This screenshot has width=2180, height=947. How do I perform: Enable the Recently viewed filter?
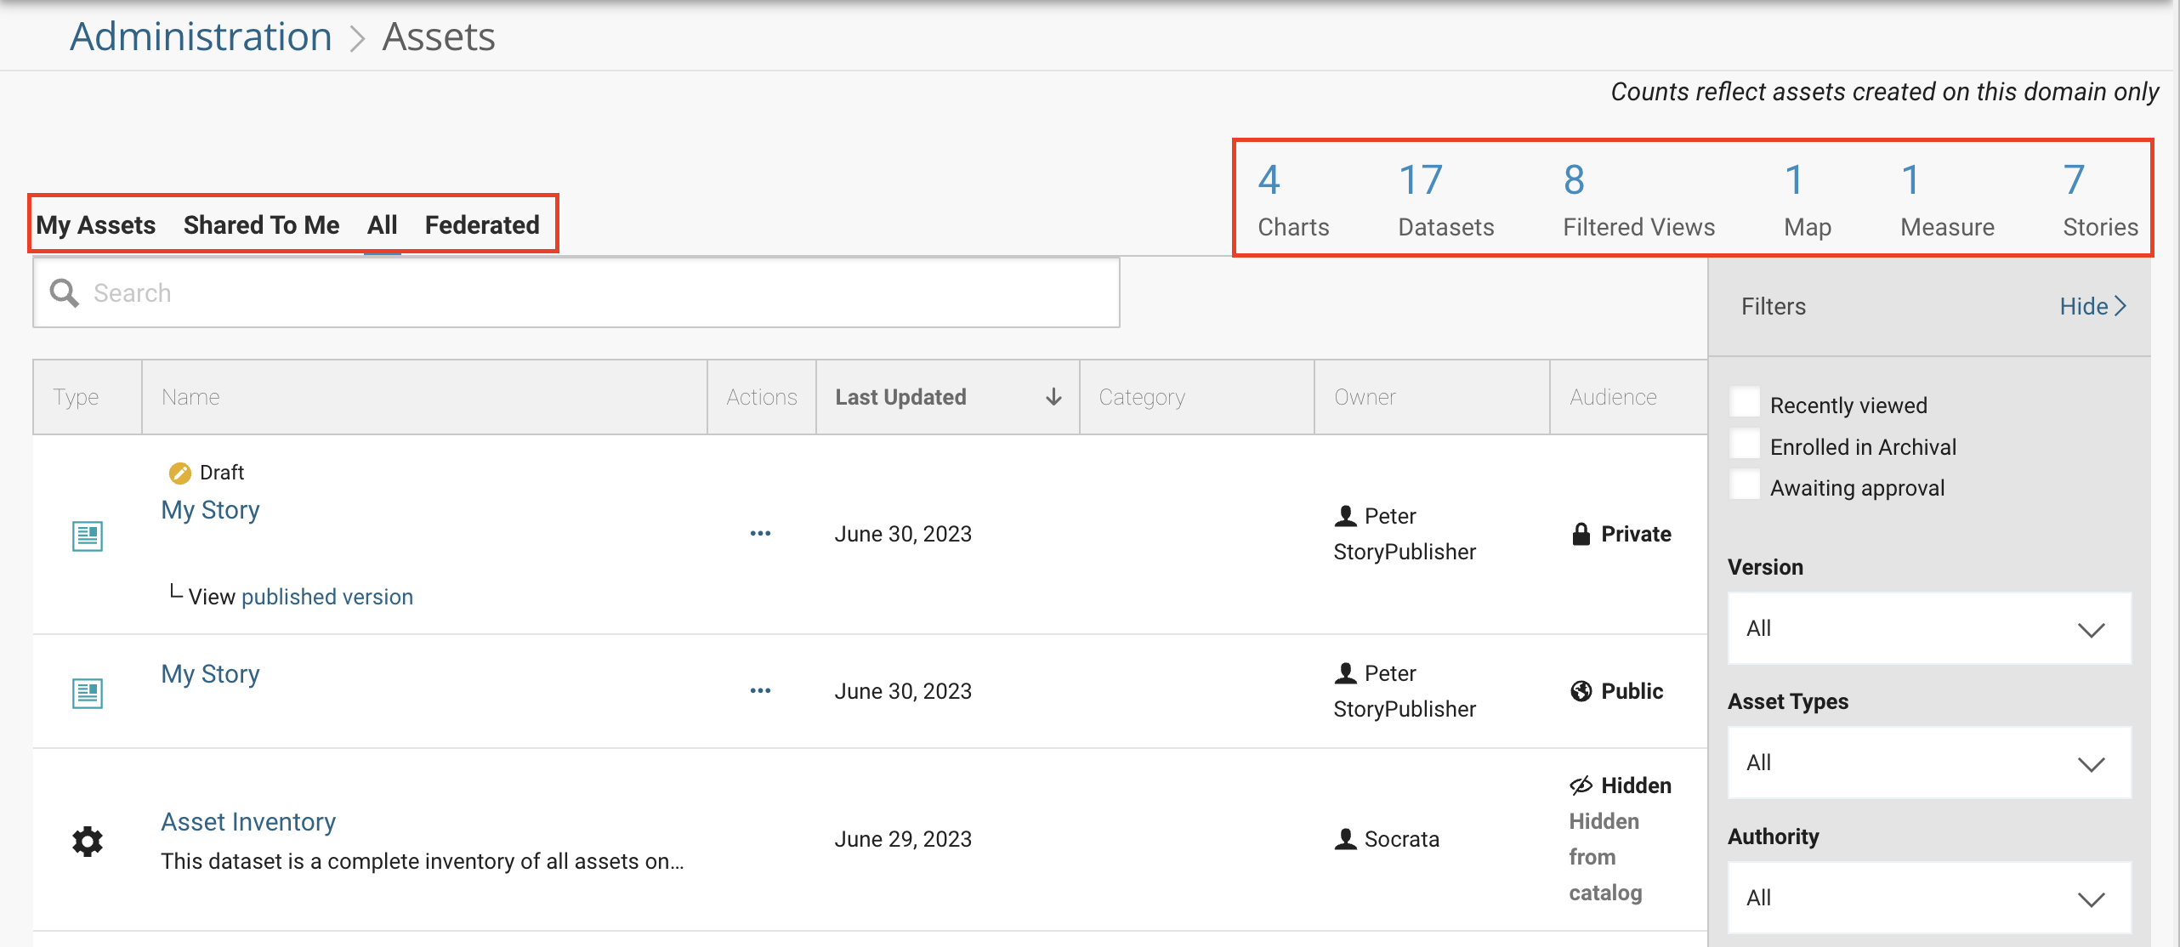pyautogui.click(x=1745, y=402)
